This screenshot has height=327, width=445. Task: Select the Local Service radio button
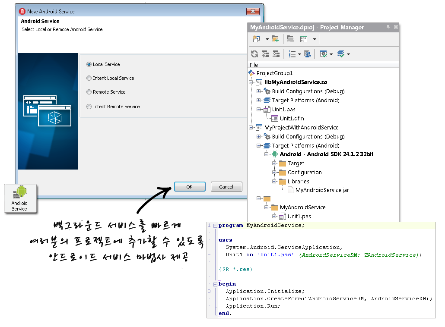tap(89, 64)
